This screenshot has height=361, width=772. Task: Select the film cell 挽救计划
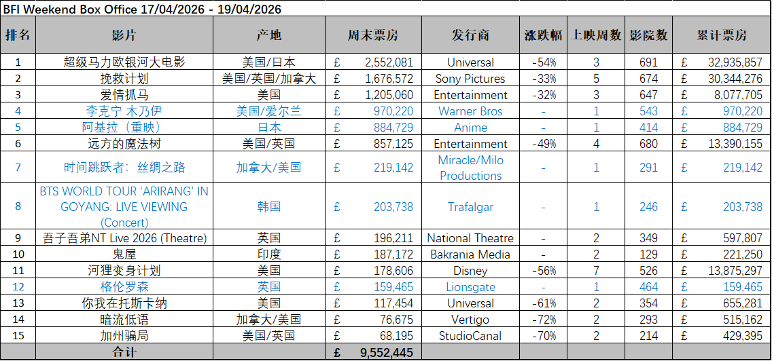124,79
